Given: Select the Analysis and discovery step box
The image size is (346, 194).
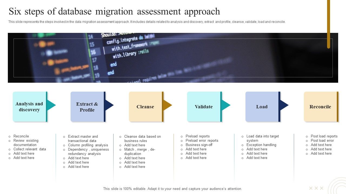Looking at the screenshot, I should point(30,107).
